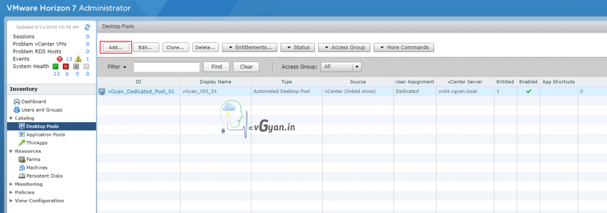
Task: Open the More Commands dropdown
Action: coord(404,47)
